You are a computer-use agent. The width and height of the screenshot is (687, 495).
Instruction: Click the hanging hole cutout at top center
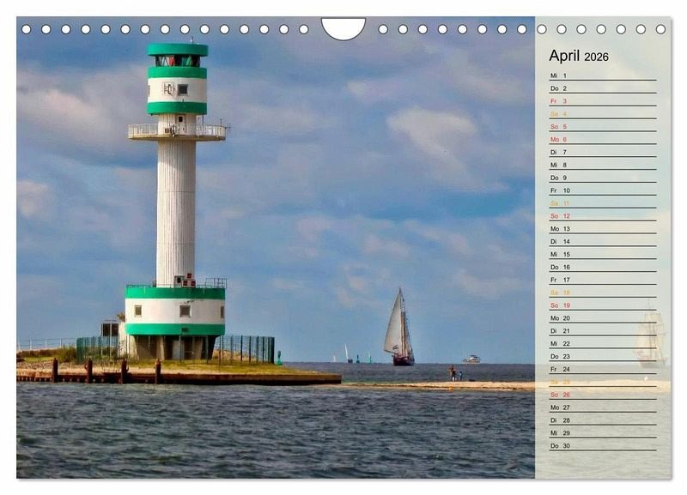[x=343, y=27]
